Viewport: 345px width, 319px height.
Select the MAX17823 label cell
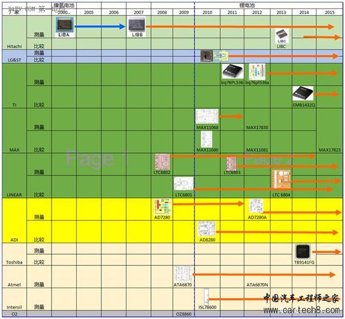pos(329,150)
